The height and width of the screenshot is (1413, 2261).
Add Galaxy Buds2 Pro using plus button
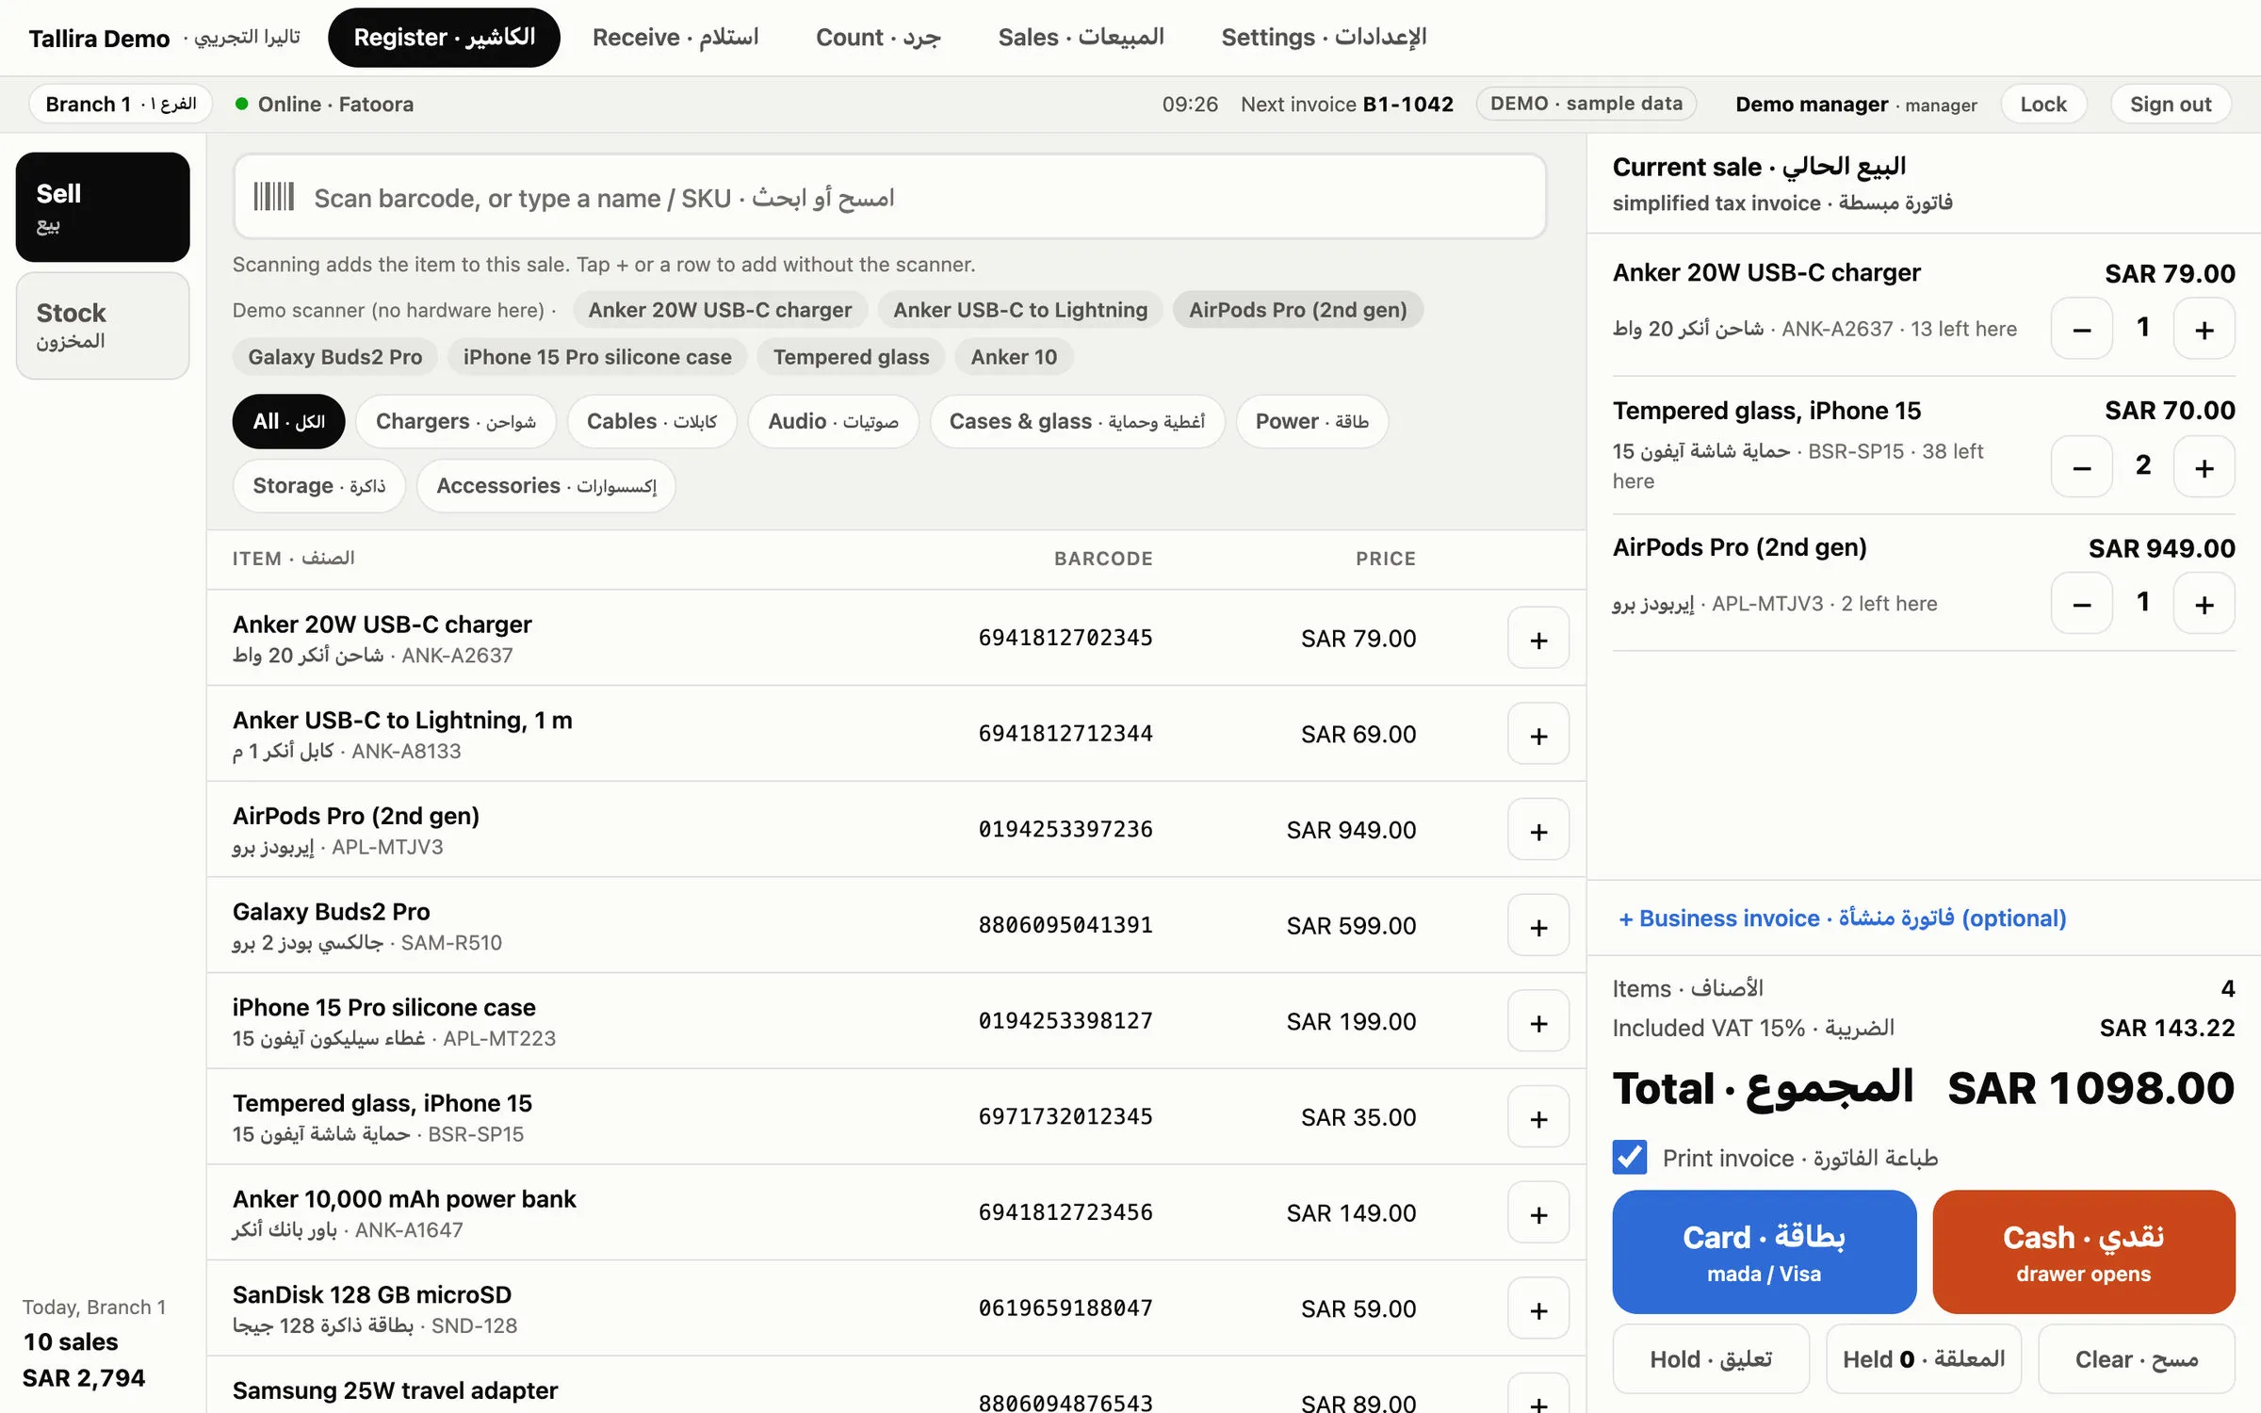tap(1537, 926)
